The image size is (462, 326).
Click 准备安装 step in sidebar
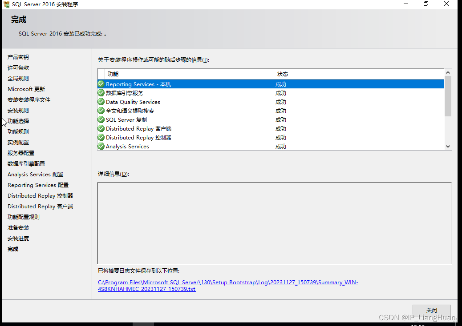pos(18,227)
